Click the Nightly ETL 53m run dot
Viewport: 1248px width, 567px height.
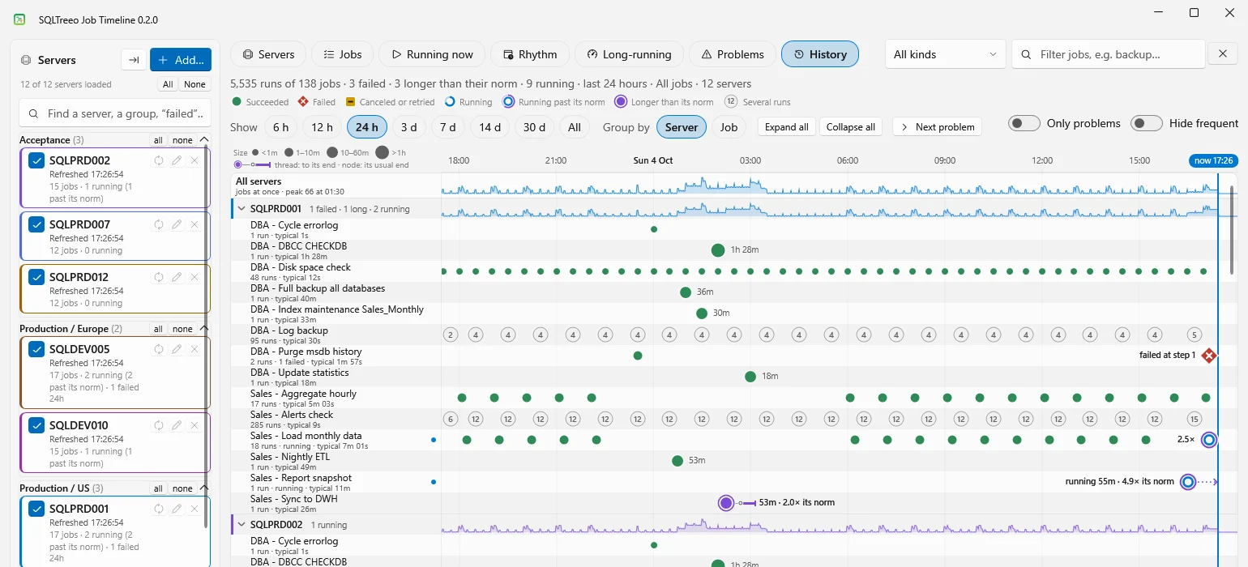(x=677, y=461)
